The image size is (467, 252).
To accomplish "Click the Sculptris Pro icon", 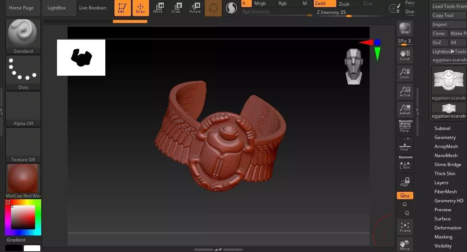I will tap(231, 8).
